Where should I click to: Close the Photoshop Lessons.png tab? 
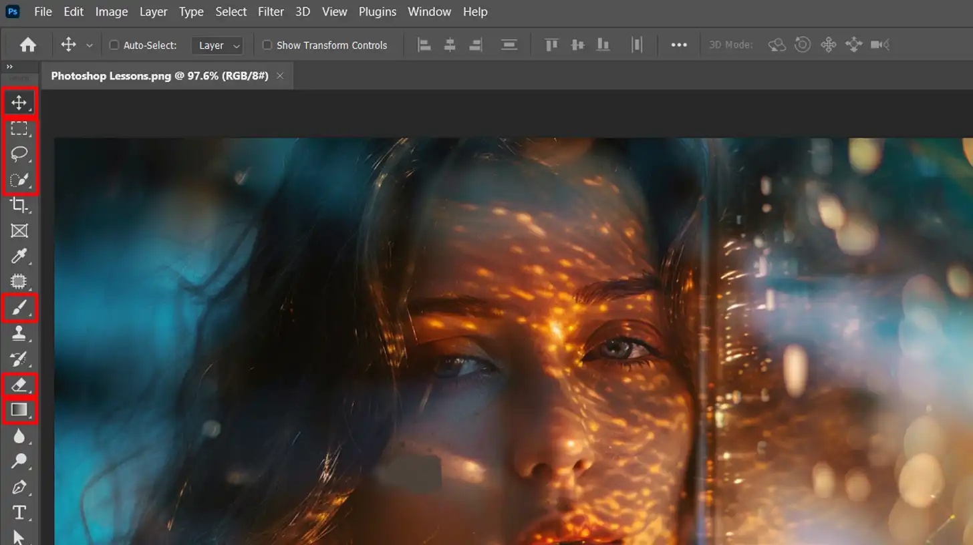tap(280, 76)
